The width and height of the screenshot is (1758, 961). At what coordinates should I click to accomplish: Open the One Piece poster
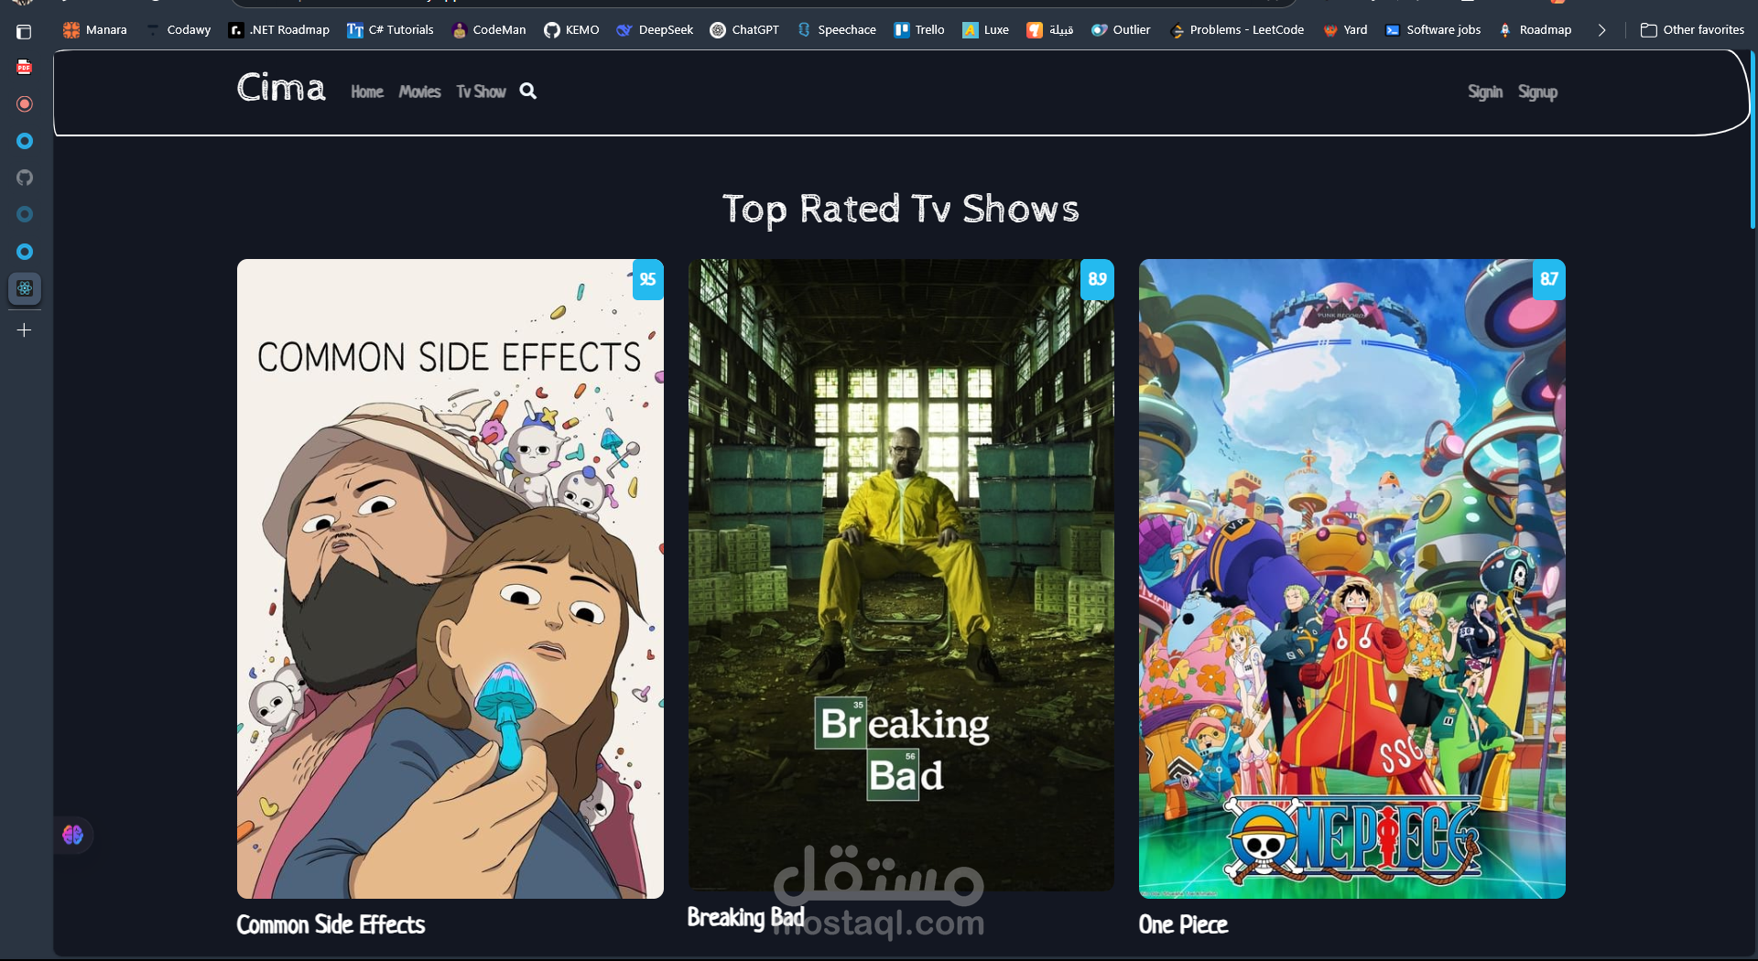click(1352, 578)
